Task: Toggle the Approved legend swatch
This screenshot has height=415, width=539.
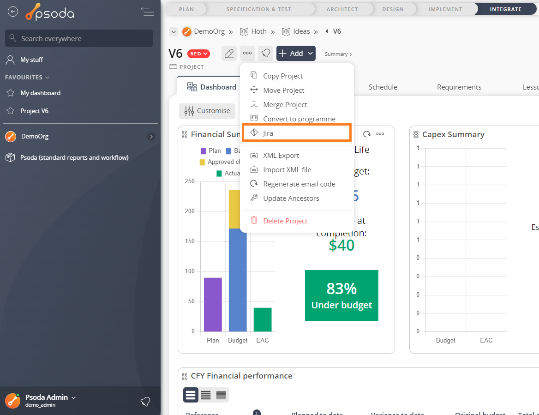Action: pos(203,162)
